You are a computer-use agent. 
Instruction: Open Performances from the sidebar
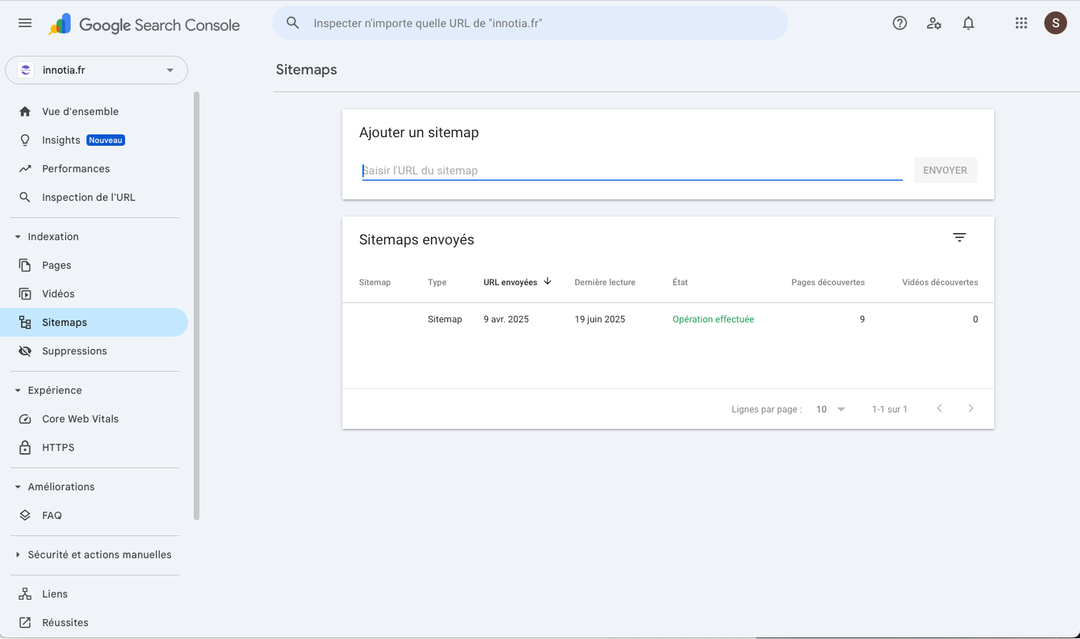tap(76, 168)
